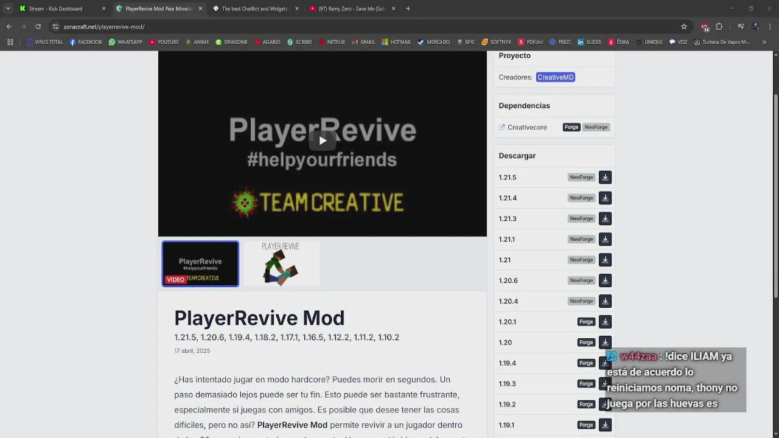Download version 1.20.4 NeoForge
Viewport: 779px width, 438px height.
click(x=605, y=301)
